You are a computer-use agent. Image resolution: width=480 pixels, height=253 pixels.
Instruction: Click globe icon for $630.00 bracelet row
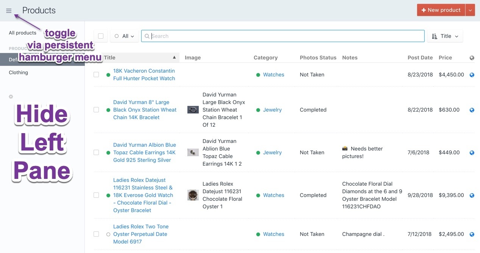click(x=472, y=110)
